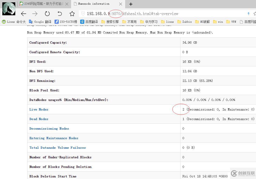The image size is (256, 179).
Task: Reload the page with the refresh icon
Action: click(x=47, y=14)
